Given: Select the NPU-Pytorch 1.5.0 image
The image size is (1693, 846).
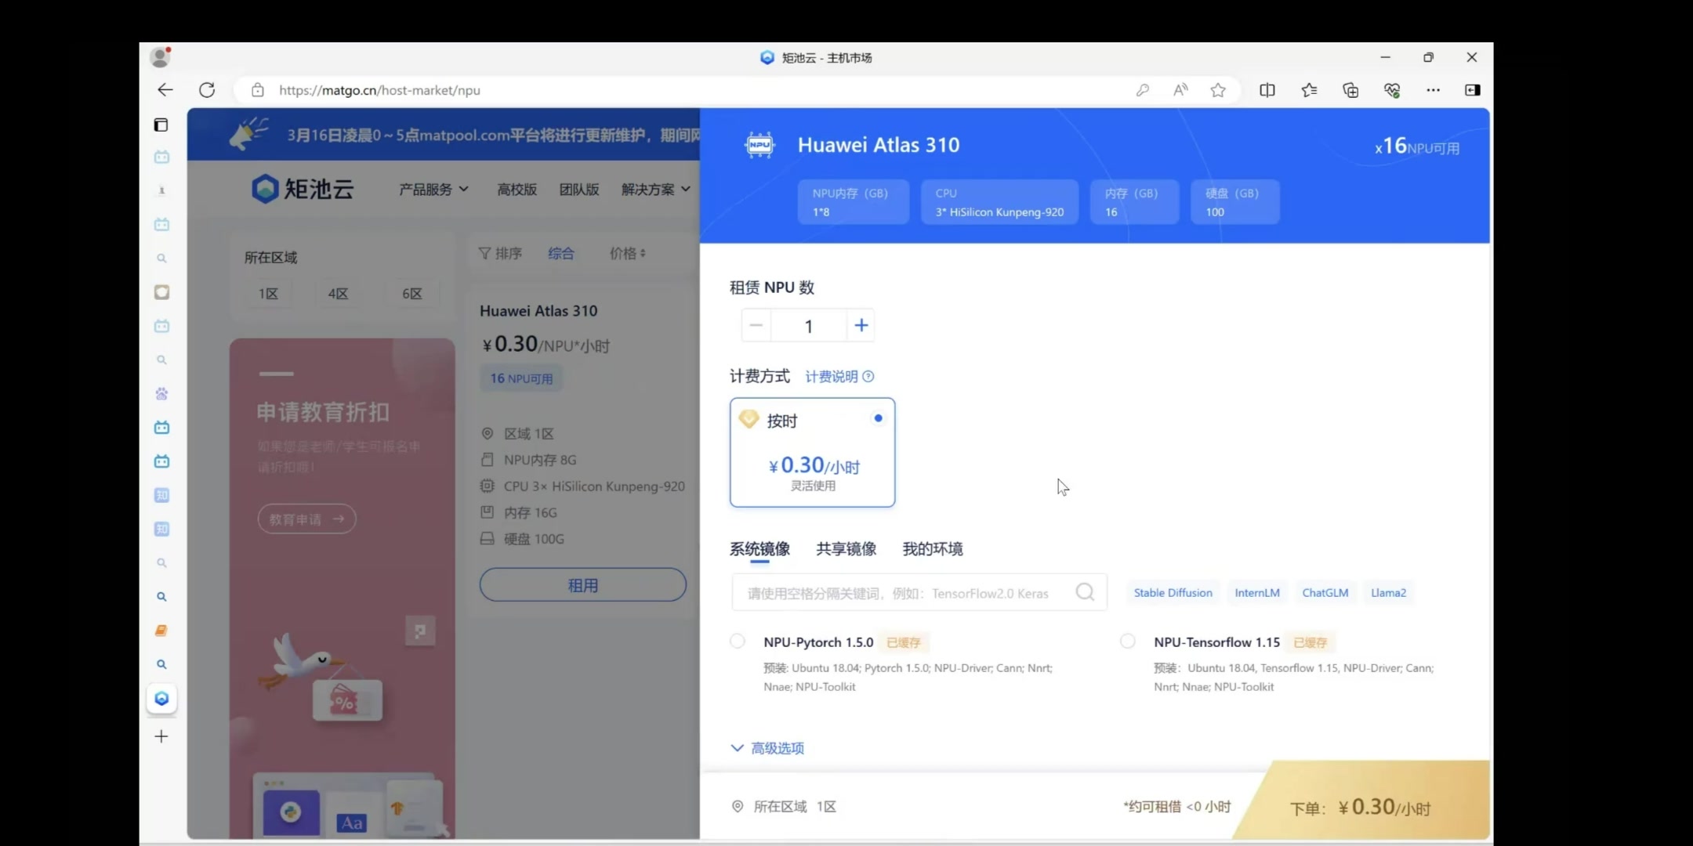Looking at the screenshot, I should click(x=738, y=642).
